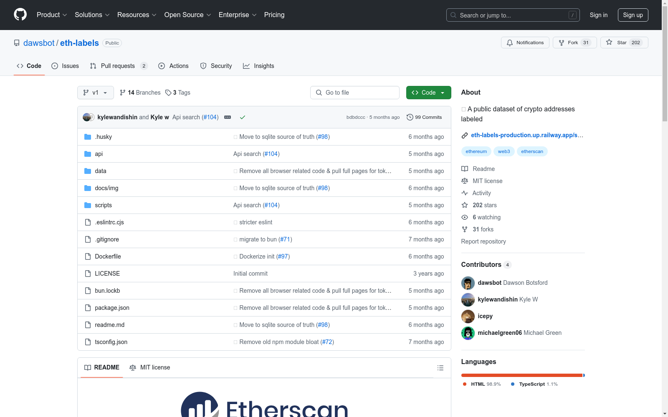The image size is (668, 417).
Task: Focus the Search or jump to field
Action: click(x=513, y=15)
